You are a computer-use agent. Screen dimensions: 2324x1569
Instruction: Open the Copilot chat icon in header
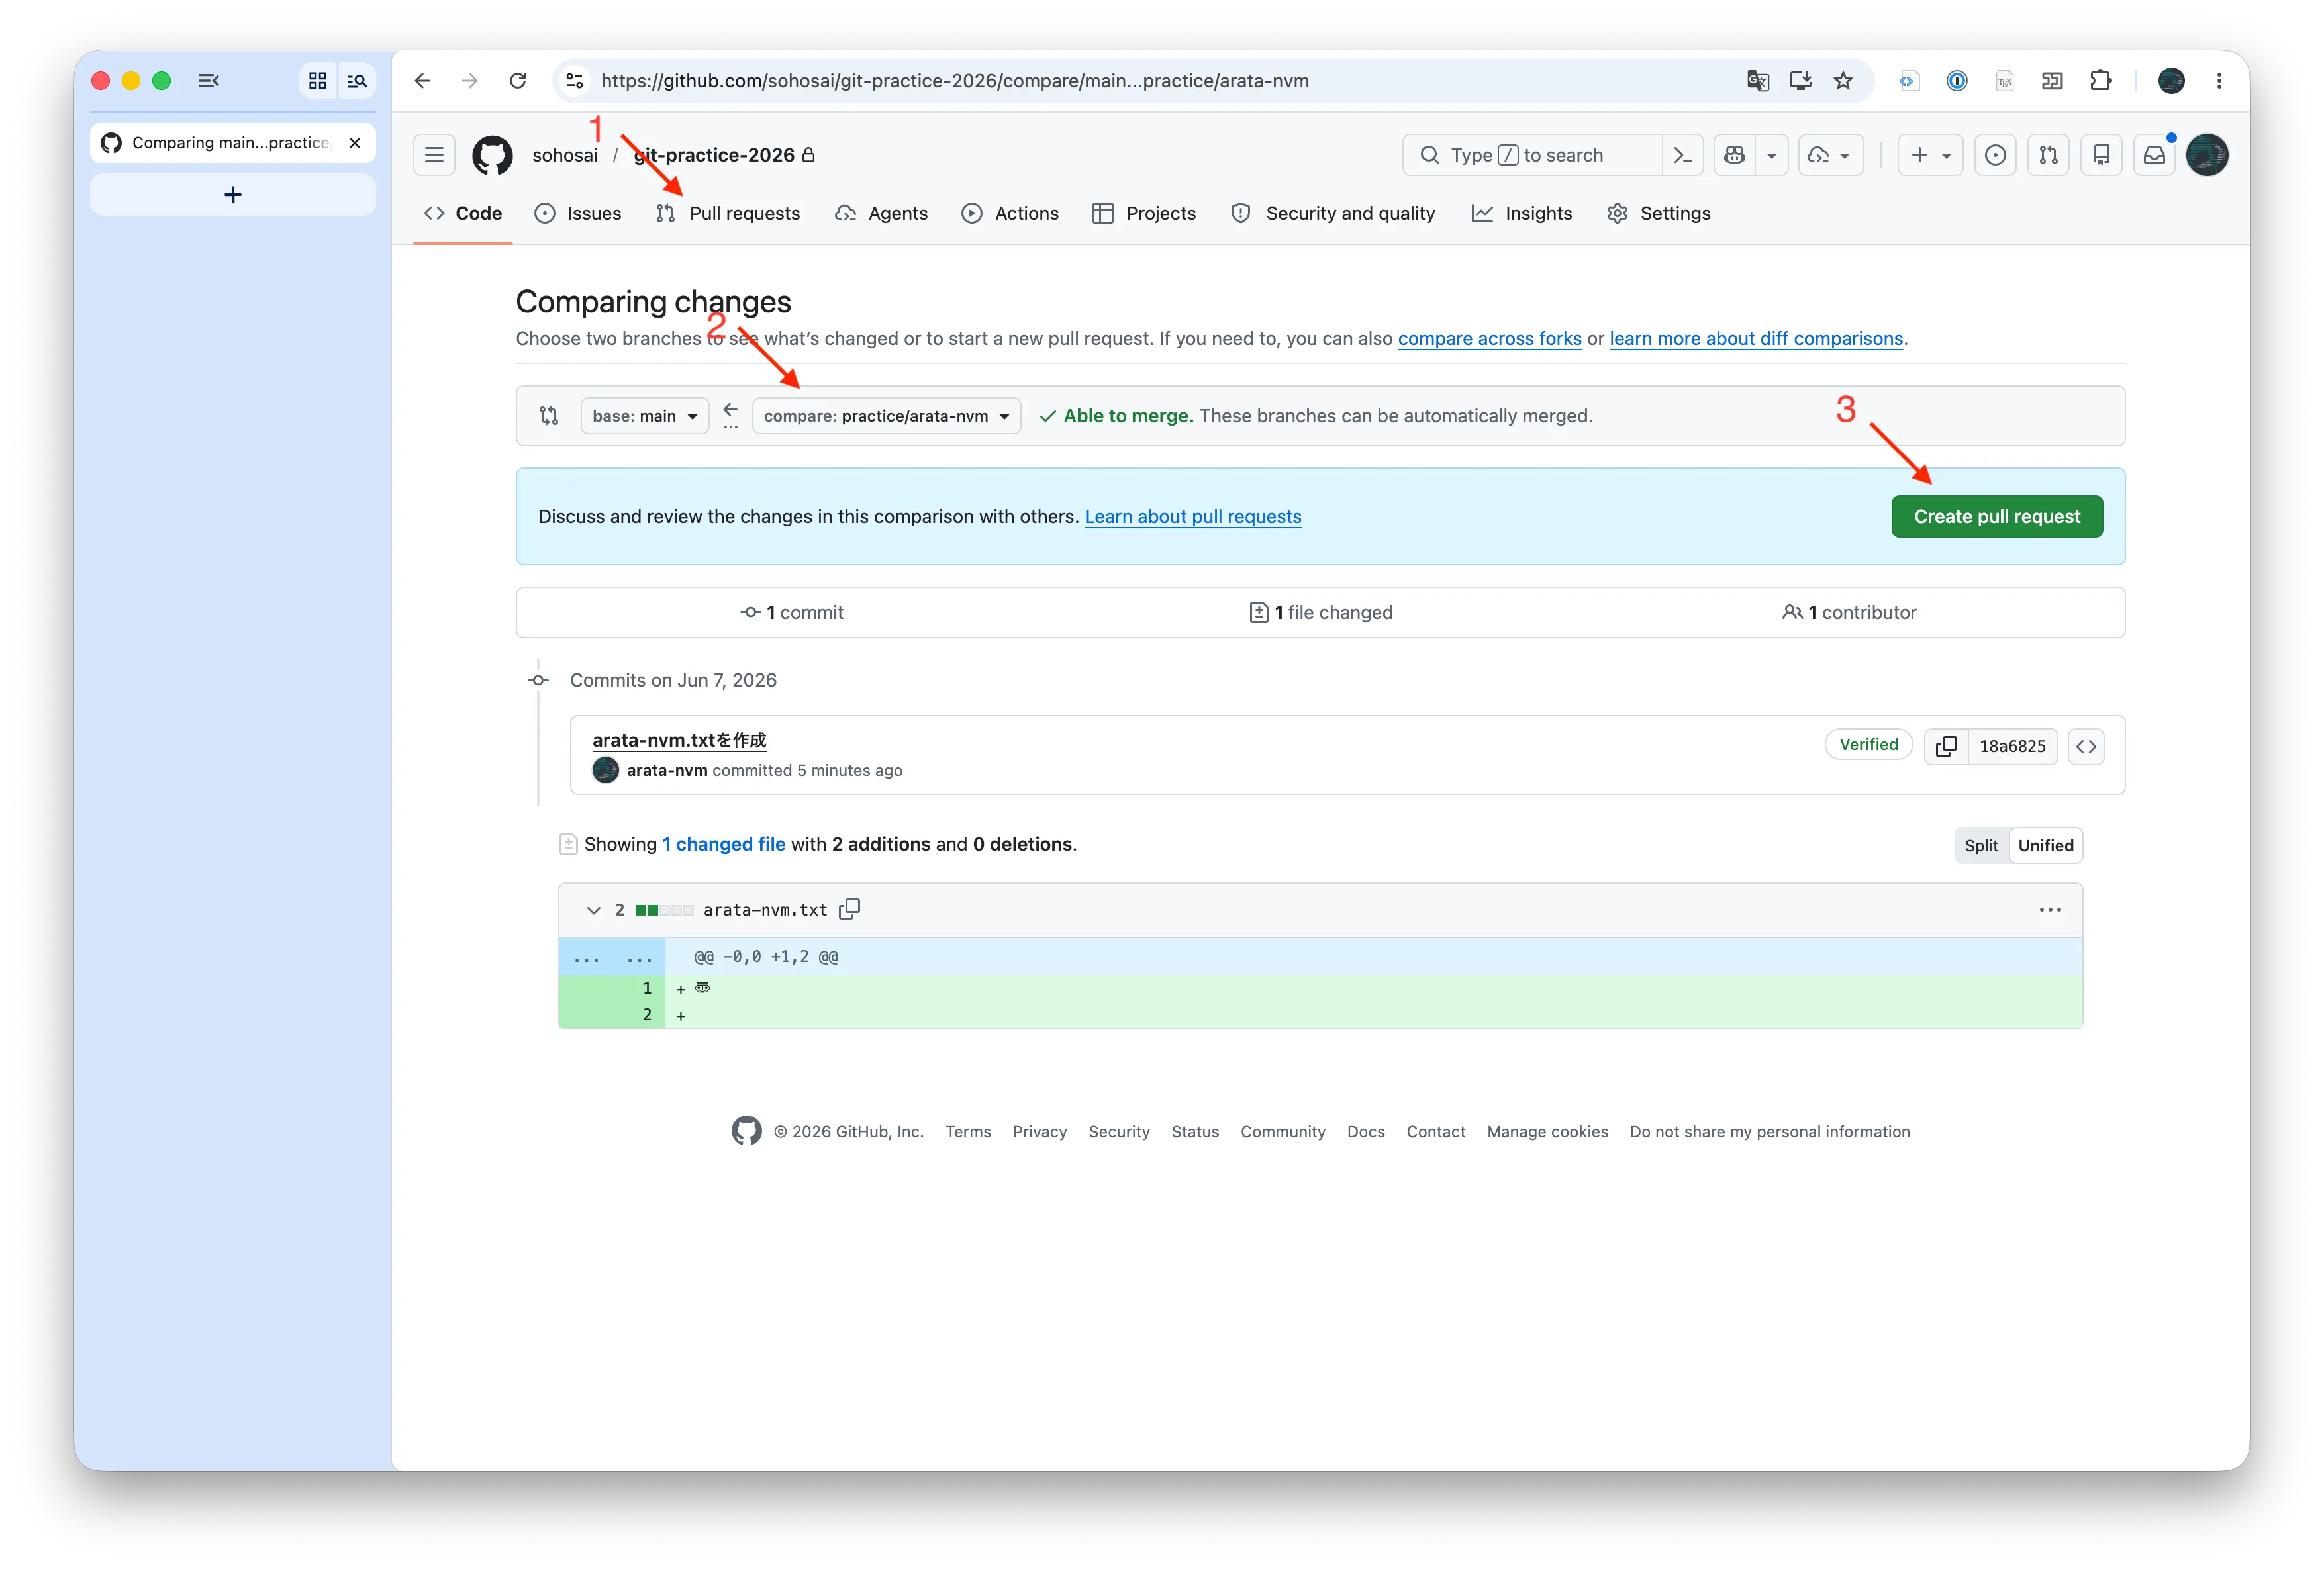coord(1735,155)
